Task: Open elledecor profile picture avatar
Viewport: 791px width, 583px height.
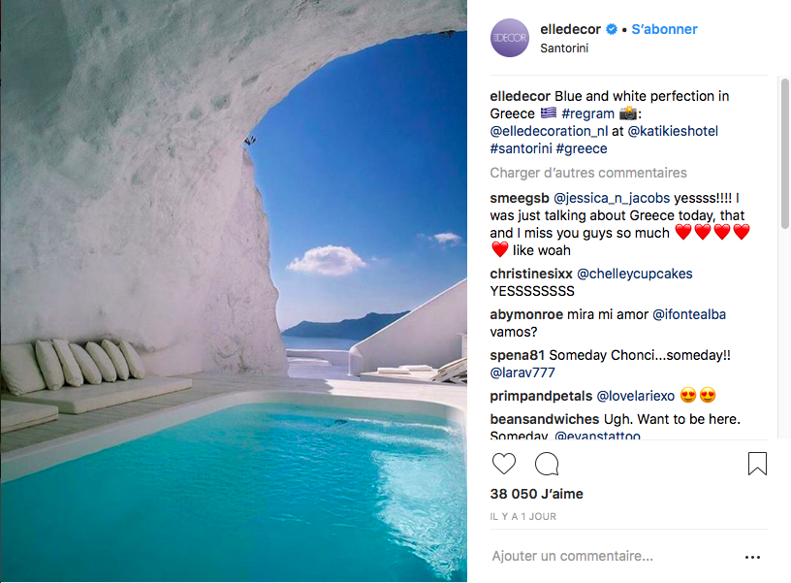Action: tap(510, 38)
